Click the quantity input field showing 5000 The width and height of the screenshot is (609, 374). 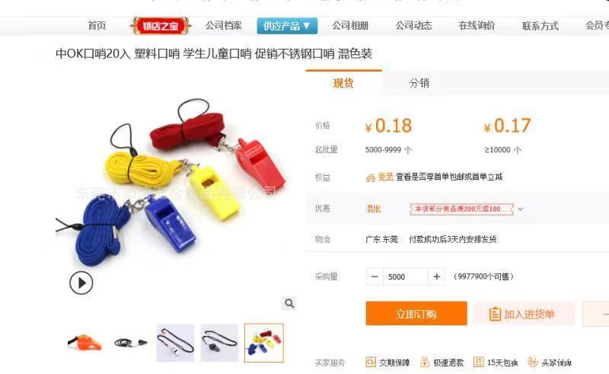click(406, 277)
